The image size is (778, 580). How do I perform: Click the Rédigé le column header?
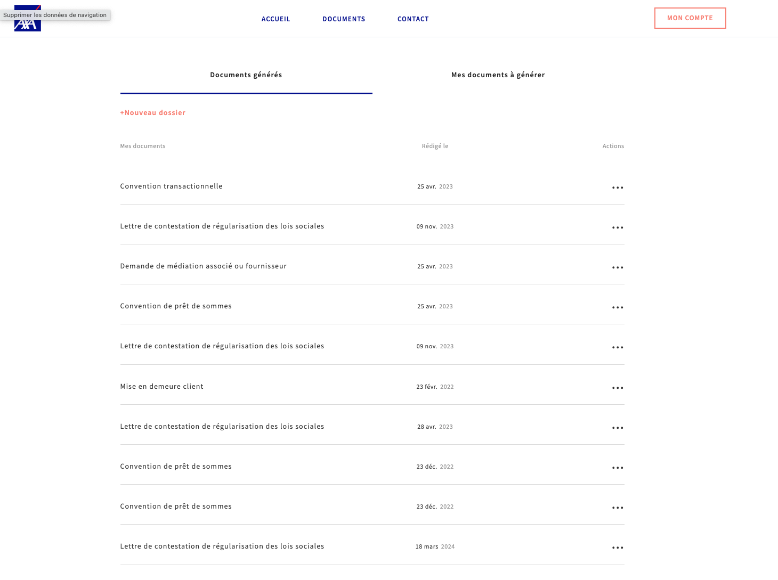click(435, 146)
